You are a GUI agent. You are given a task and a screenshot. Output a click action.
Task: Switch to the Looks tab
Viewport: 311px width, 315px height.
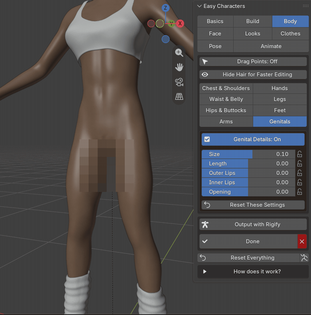pyautogui.click(x=253, y=34)
